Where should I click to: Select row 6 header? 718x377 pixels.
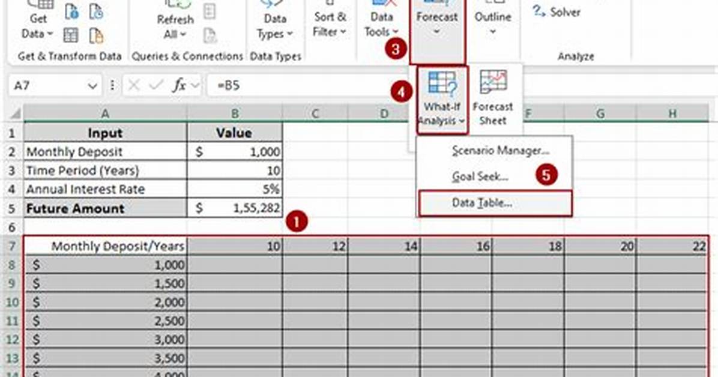(13, 227)
